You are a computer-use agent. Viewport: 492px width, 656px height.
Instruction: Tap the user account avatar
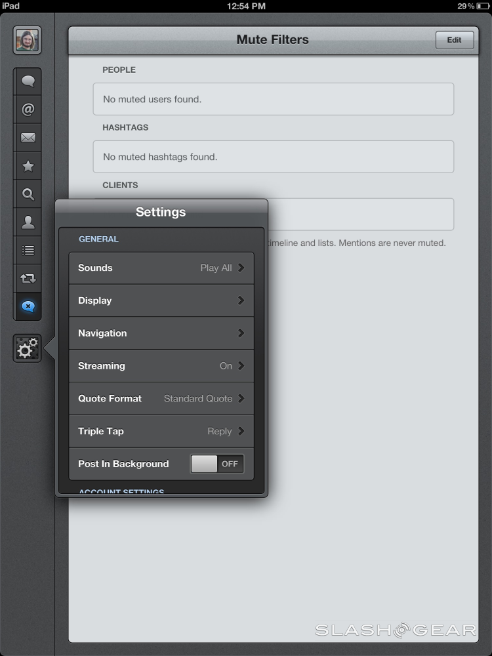(x=28, y=40)
